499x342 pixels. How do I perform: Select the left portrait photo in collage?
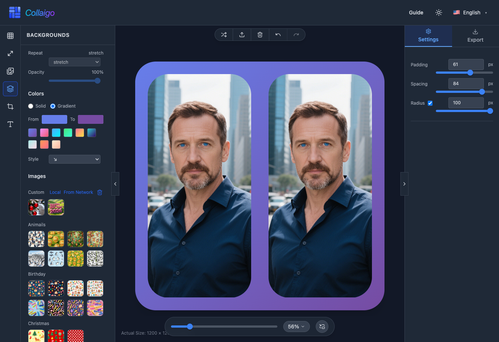[x=199, y=186]
